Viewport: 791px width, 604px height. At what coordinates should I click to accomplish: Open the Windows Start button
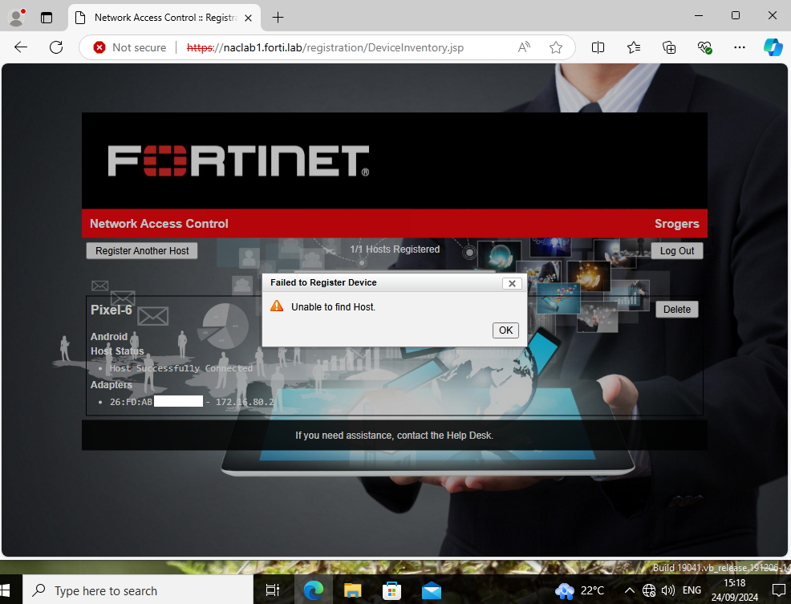click(x=5, y=590)
